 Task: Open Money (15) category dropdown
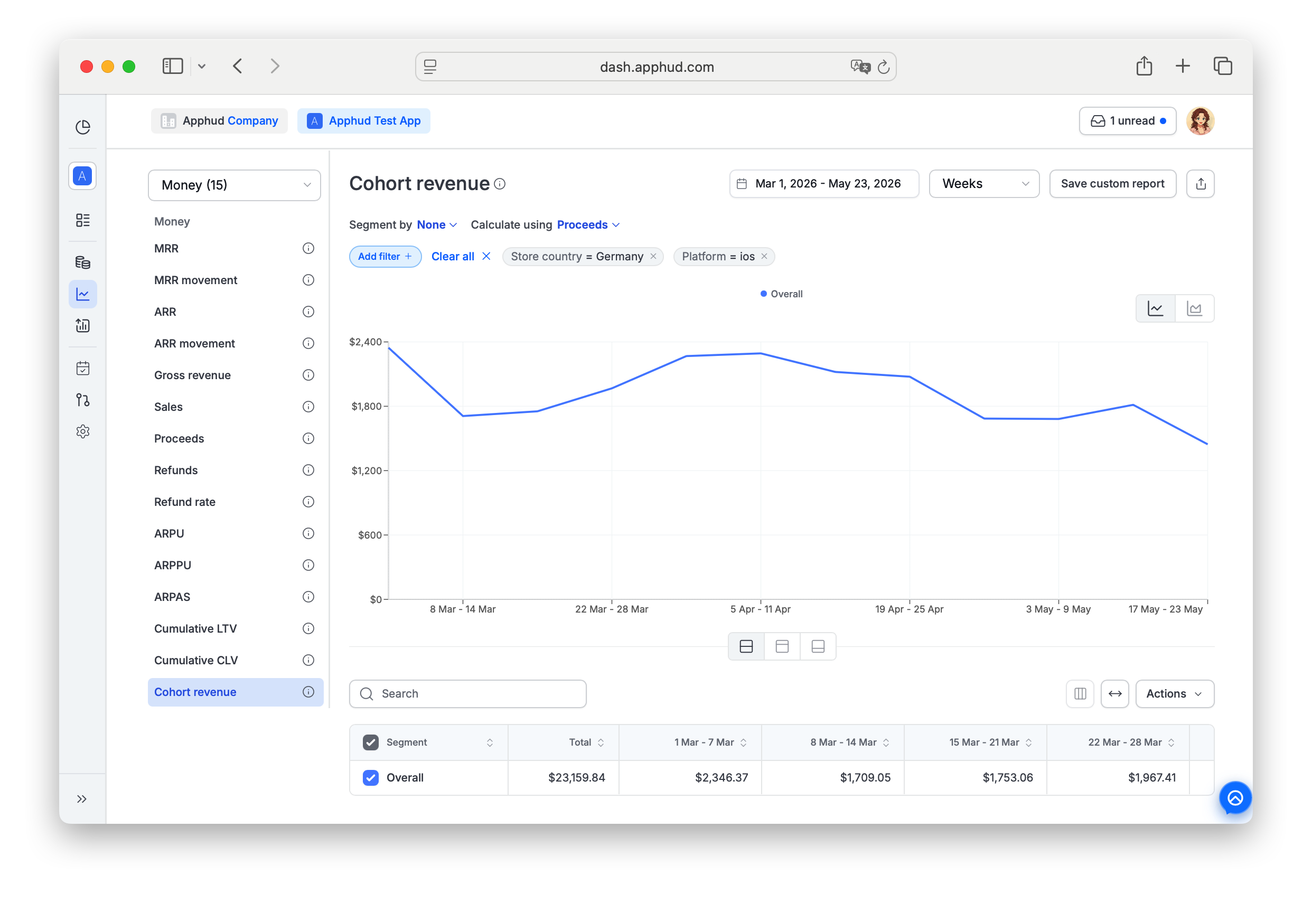(x=235, y=185)
